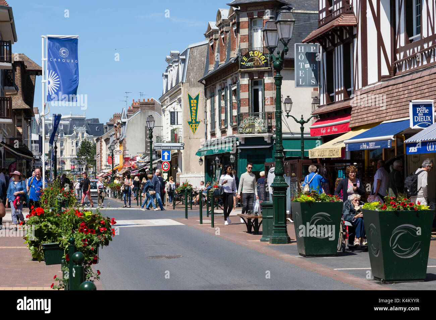Select the red Café de Paris awning

click(x=330, y=126)
